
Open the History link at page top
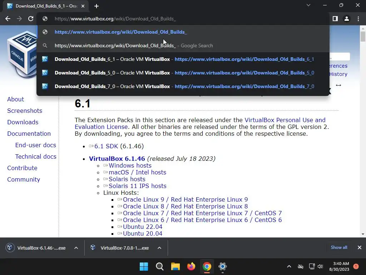click(338, 74)
